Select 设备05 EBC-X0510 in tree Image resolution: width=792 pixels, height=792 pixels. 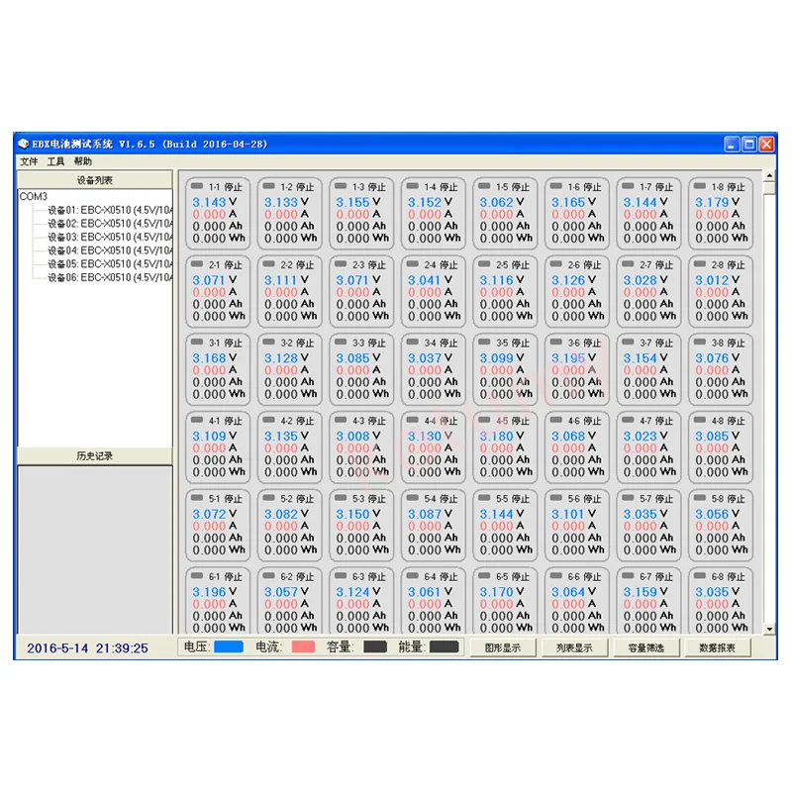coord(110,263)
